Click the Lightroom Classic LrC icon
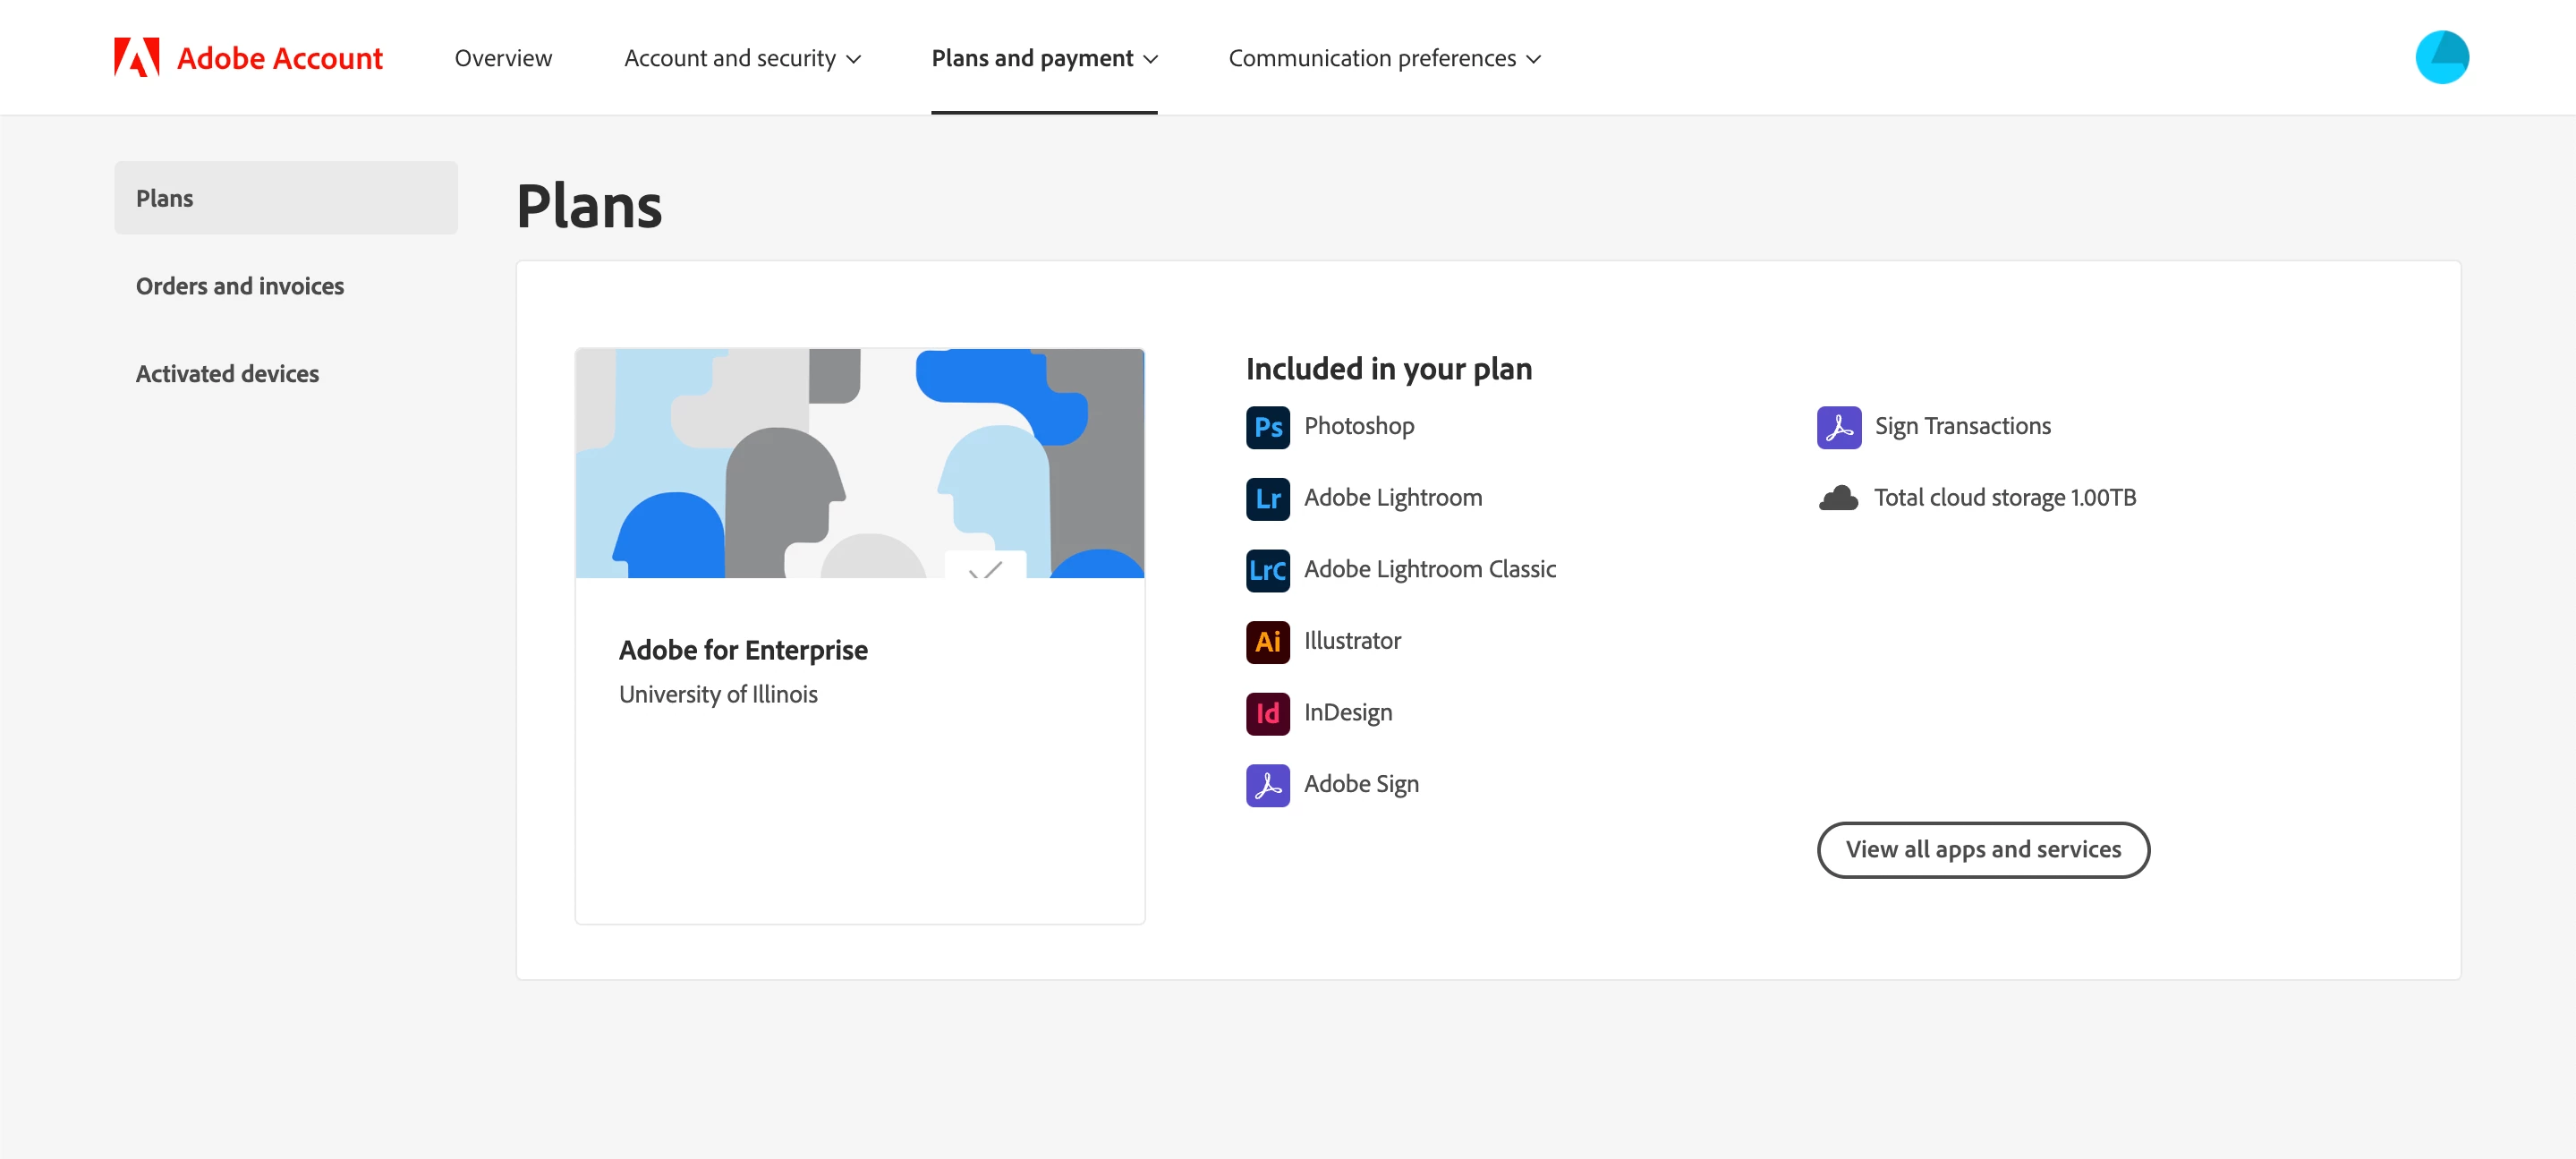This screenshot has height=1159, width=2576. click(x=1267, y=570)
